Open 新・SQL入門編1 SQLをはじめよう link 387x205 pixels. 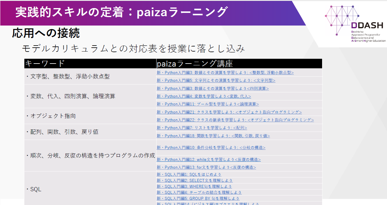pos(189,174)
